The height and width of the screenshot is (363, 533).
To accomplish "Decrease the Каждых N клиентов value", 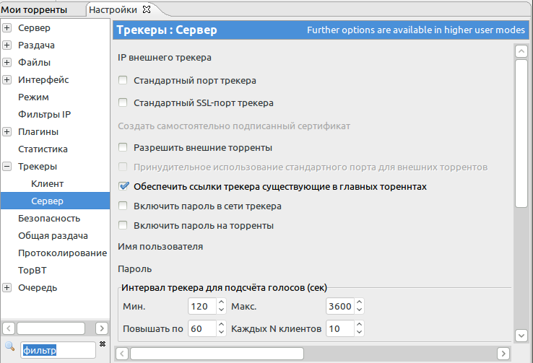I will 359,333.
